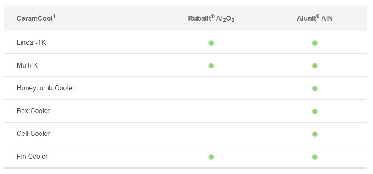Select the Rubalit Al2O3 column header
373x174 pixels.
point(211,19)
